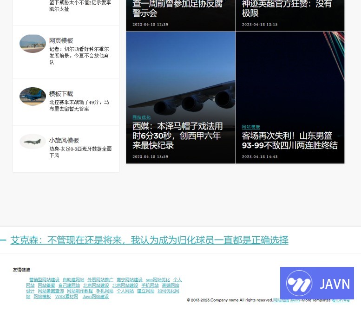Follow the 网站备案查询 footer link
The width and height of the screenshot is (361, 311).
(x=51, y=291)
